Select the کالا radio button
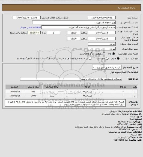The height and width of the screenshot is (157, 143). (114, 54)
